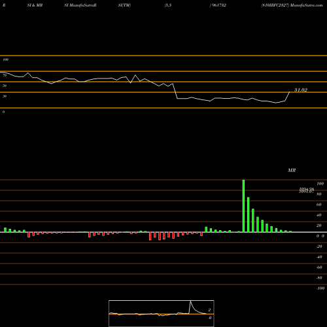
Task: Click the RSI axis label 70
Action: (x=5, y=75)
